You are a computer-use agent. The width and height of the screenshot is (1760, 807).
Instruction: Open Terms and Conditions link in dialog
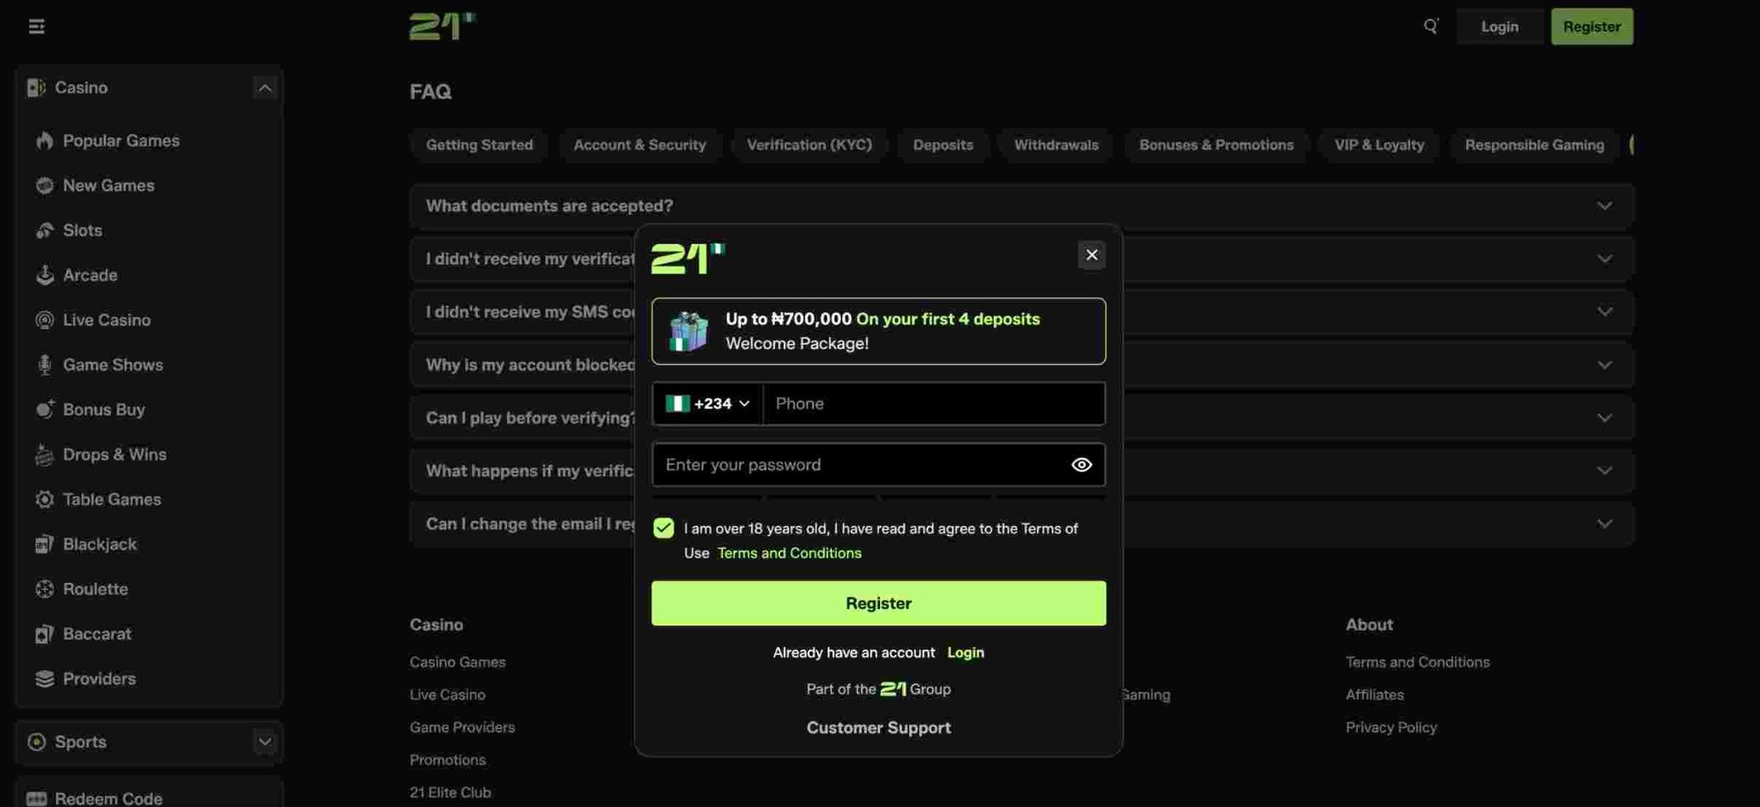tap(789, 553)
